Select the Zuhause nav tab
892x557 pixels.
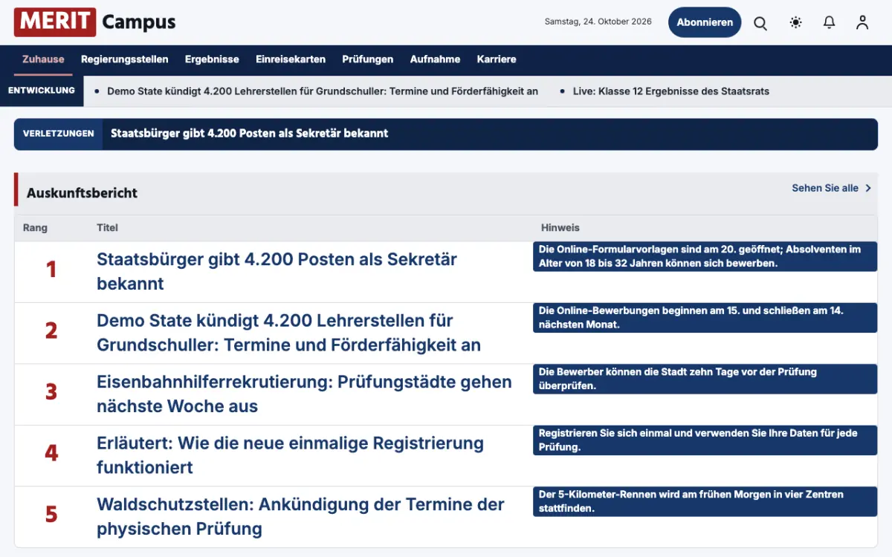click(x=43, y=59)
